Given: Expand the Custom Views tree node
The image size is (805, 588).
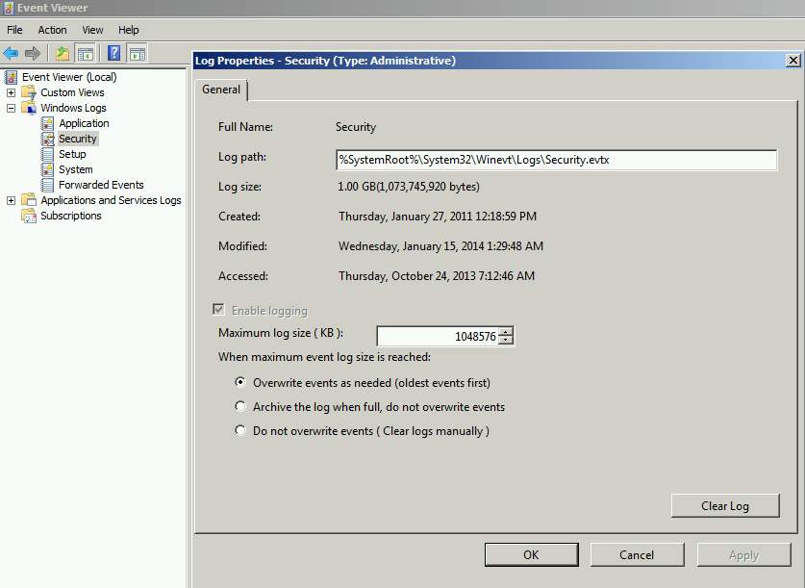Looking at the screenshot, I should click(12, 92).
